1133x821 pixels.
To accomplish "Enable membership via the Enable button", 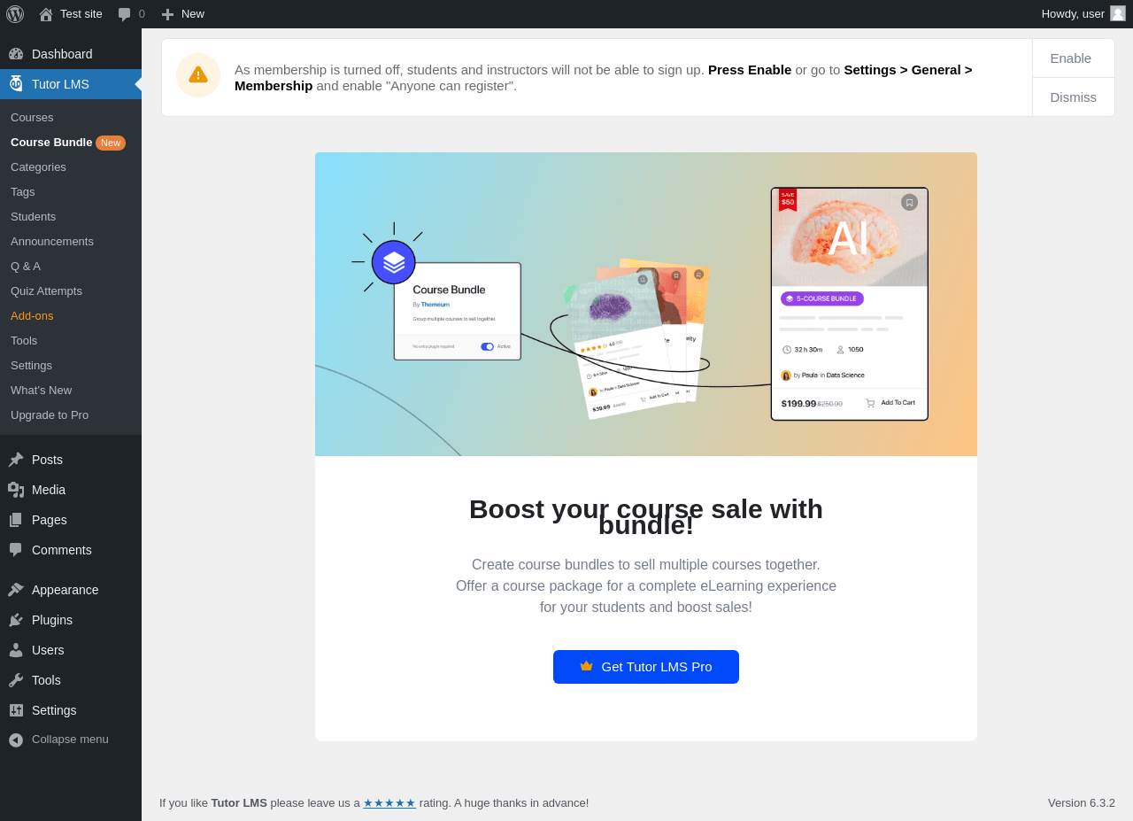I will [1071, 58].
